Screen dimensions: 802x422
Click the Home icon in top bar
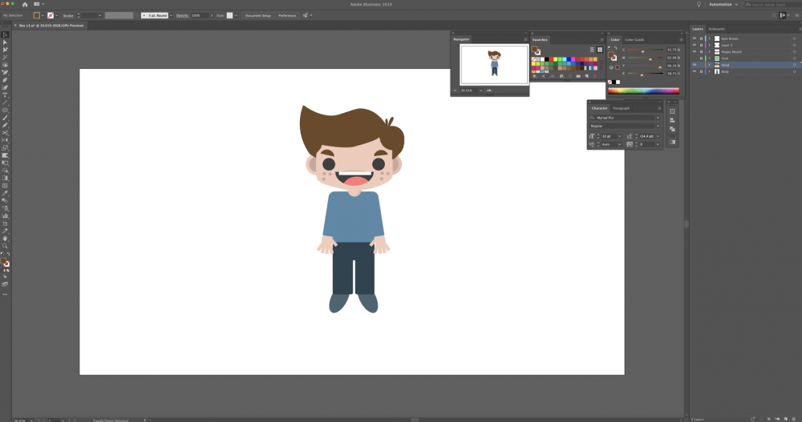pos(25,4)
